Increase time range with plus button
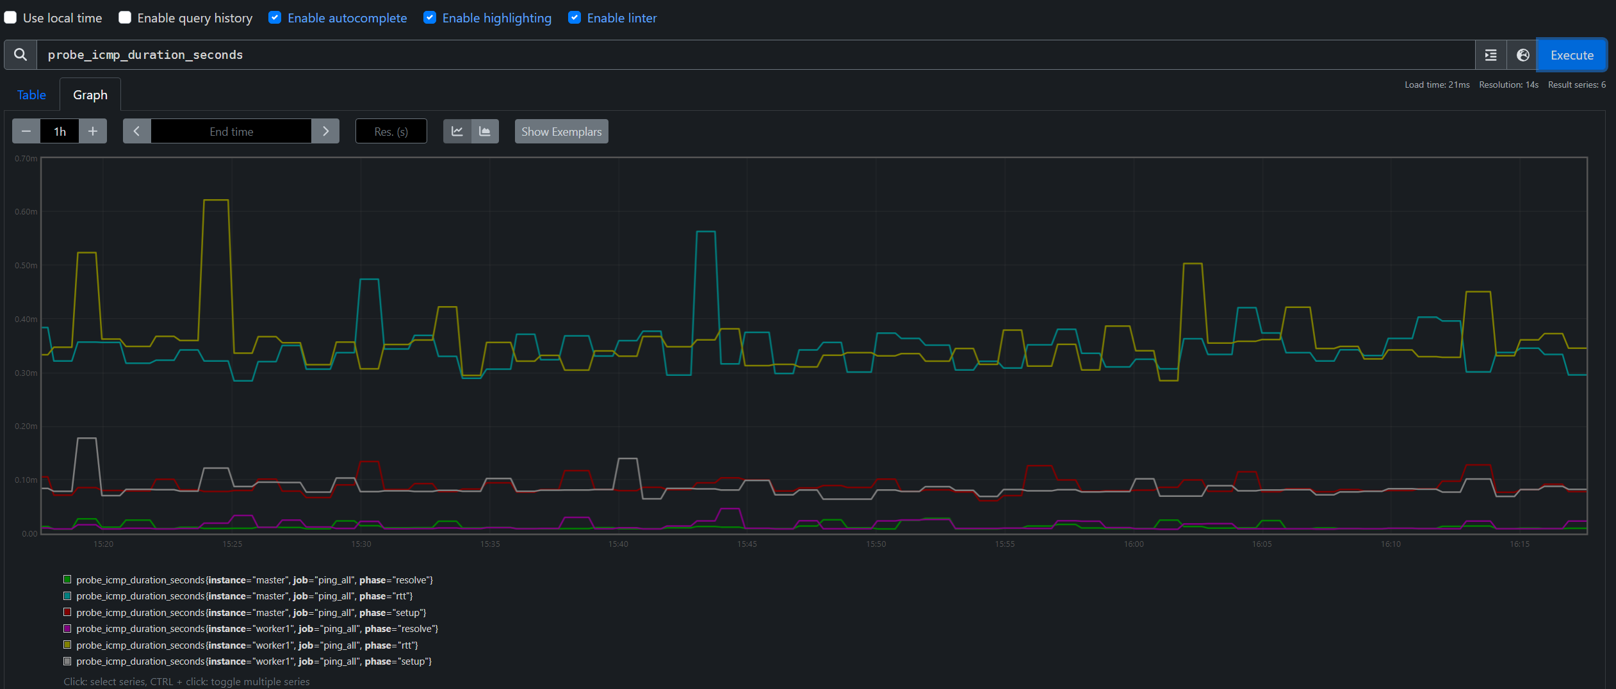This screenshot has height=689, width=1616. tap(93, 131)
